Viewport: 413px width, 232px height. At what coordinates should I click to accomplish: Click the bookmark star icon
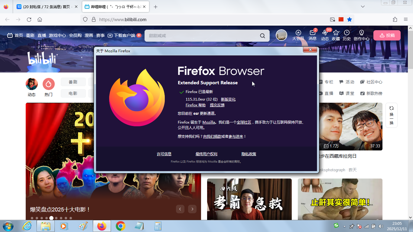[x=350, y=19]
